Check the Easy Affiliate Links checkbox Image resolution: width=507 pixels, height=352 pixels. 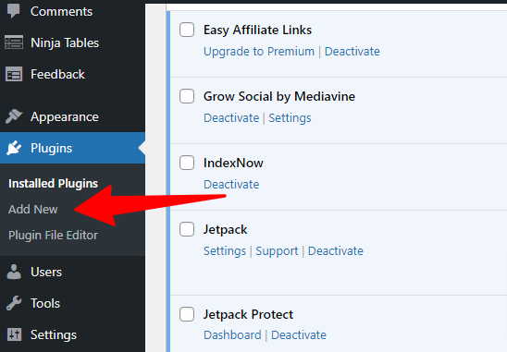187,30
